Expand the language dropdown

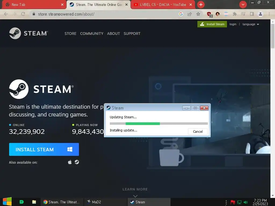(x=251, y=24)
